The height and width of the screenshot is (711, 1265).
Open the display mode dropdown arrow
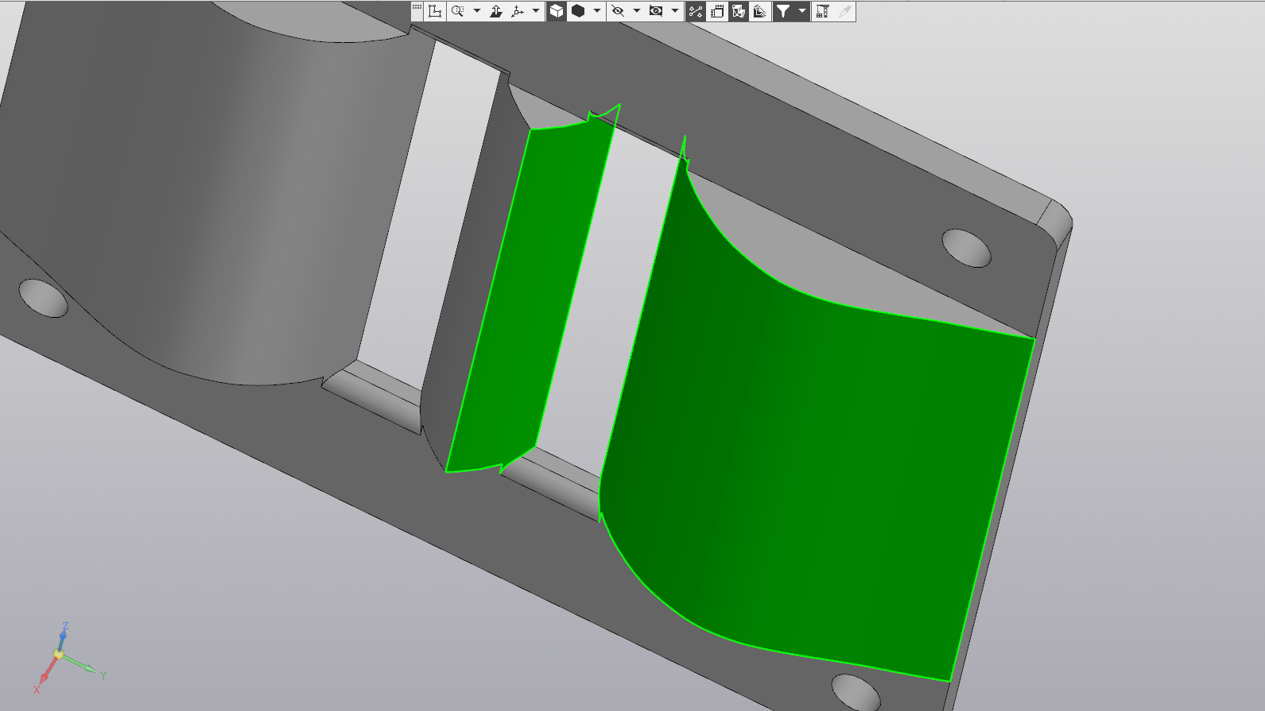coord(596,11)
